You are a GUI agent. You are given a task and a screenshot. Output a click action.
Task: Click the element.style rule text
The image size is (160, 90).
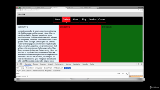(x=22, y=76)
